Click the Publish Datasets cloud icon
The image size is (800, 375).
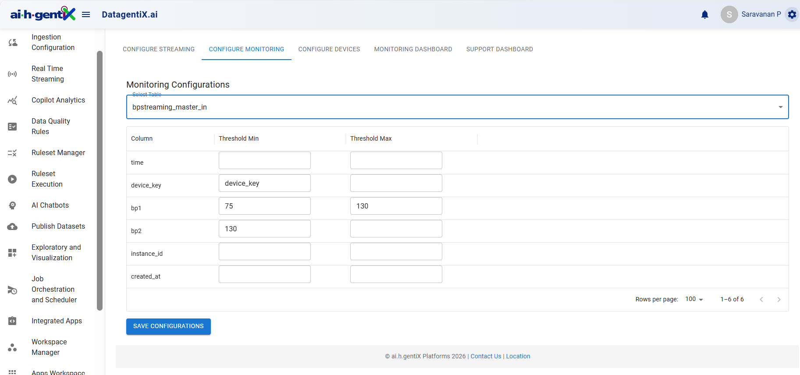pos(12,226)
